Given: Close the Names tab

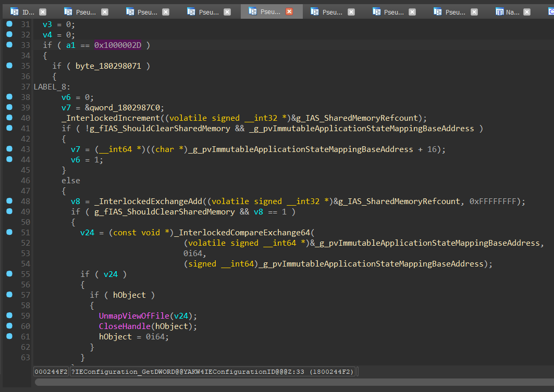Looking at the screenshot, I should point(526,11).
